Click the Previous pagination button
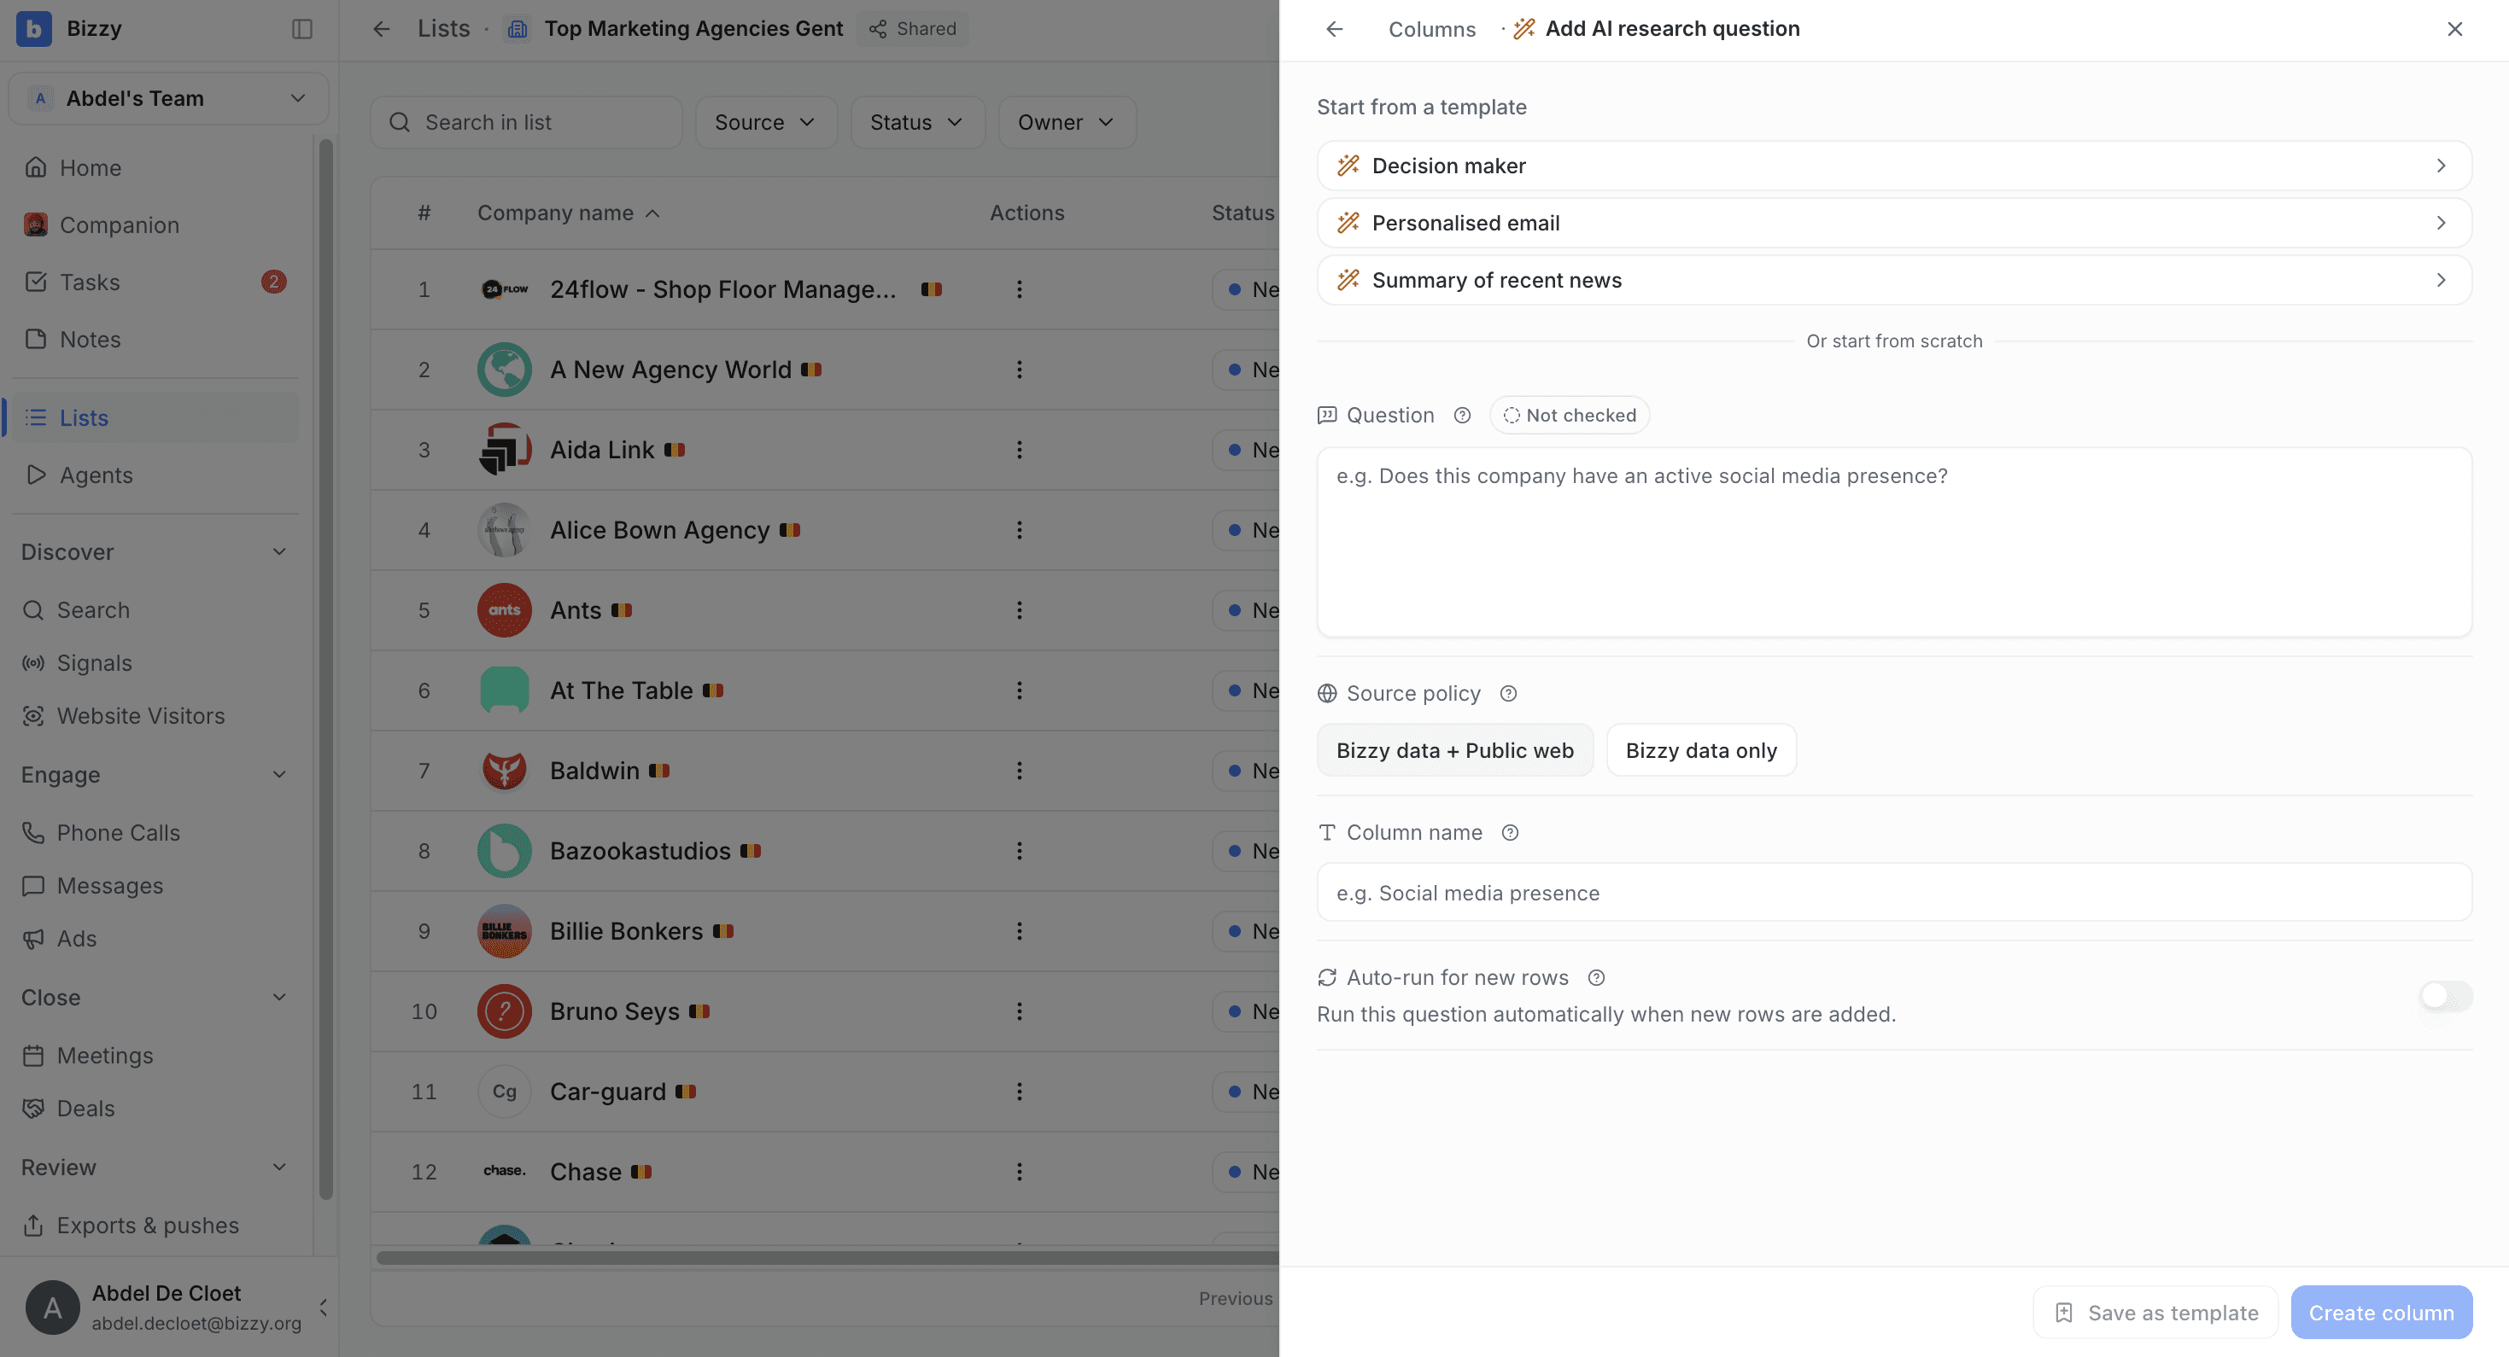The height and width of the screenshot is (1357, 2509). [x=1235, y=1297]
